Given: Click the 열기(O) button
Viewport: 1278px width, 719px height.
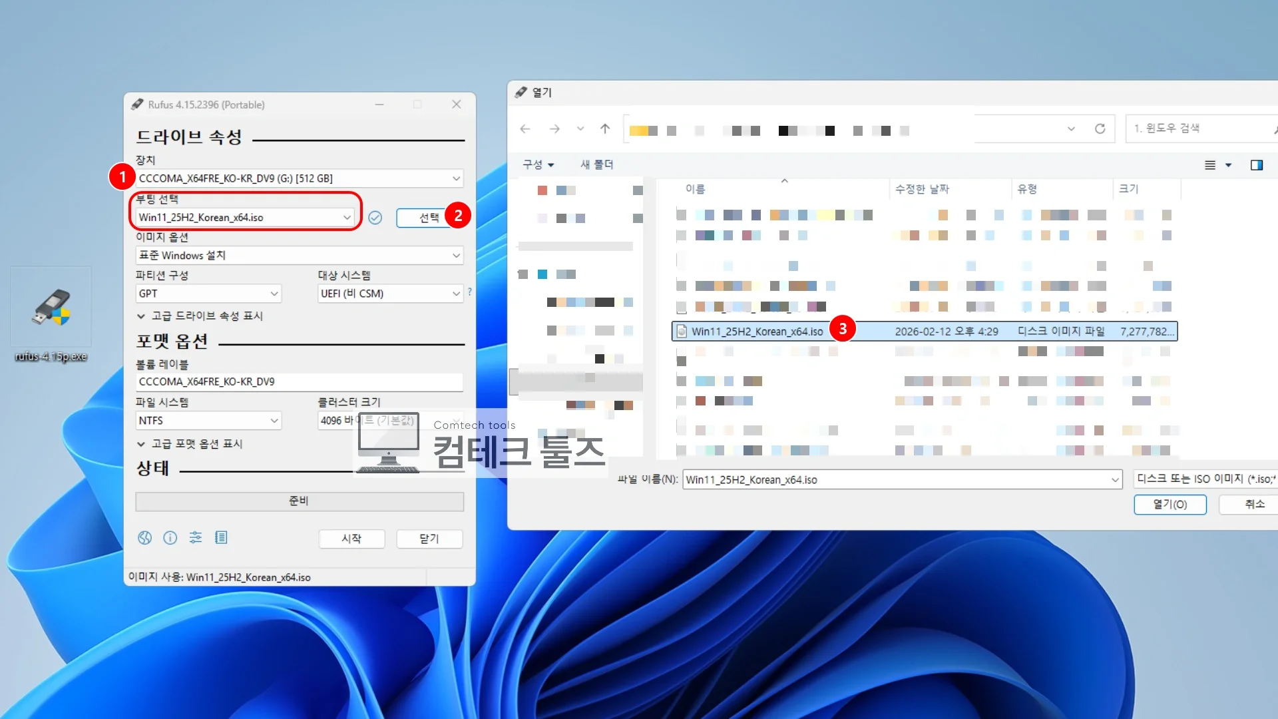Looking at the screenshot, I should pos(1170,505).
